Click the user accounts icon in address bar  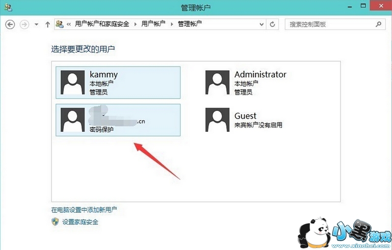(59, 24)
